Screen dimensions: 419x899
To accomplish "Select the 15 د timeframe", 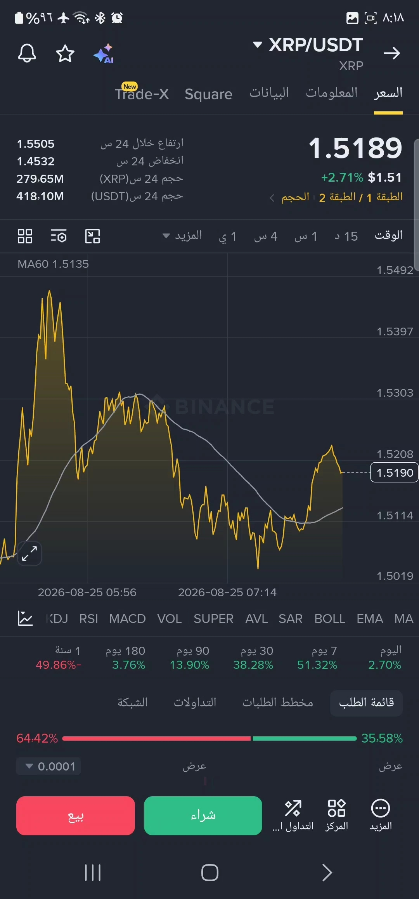I will pyautogui.click(x=346, y=236).
